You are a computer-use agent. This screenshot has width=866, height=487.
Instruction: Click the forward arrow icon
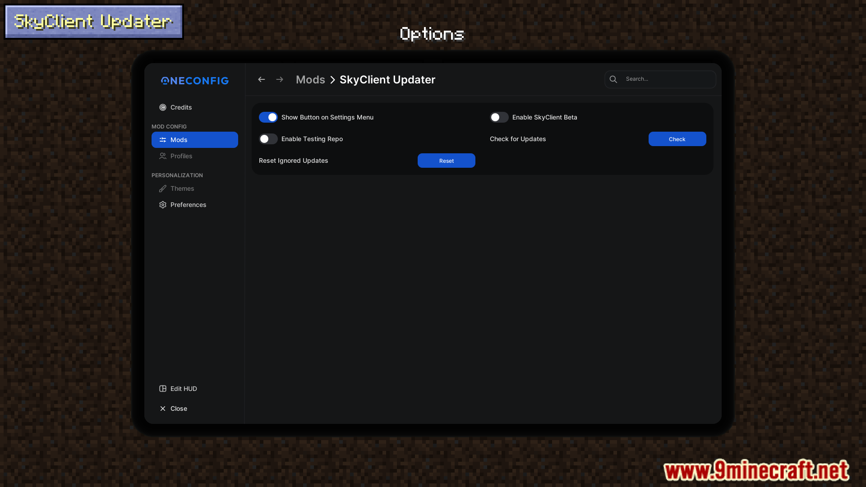click(280, 79)
